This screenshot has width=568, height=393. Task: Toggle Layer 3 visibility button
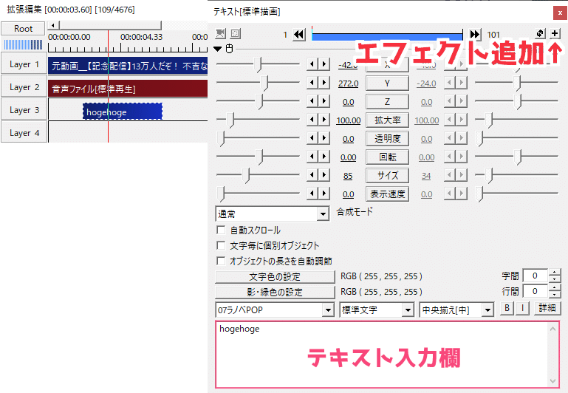(24, 110)
